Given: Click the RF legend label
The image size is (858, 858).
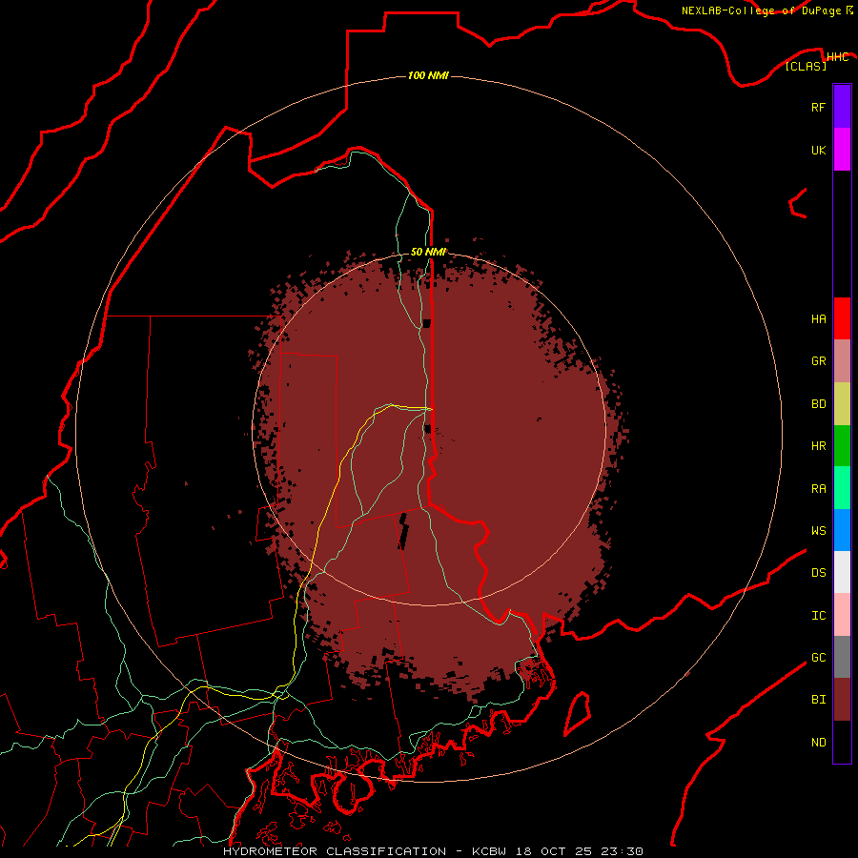Looking at the screenshot, I should tap(818, 107).
